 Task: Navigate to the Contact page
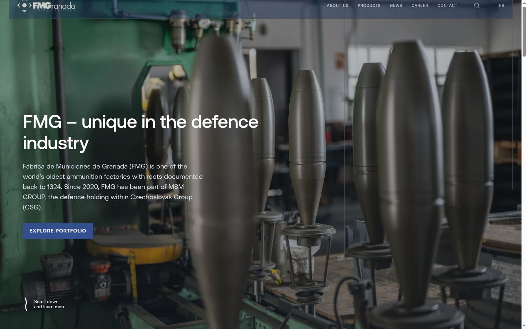point(447,5)
